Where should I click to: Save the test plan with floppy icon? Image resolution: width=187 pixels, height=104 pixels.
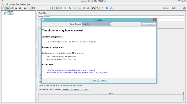16,8
